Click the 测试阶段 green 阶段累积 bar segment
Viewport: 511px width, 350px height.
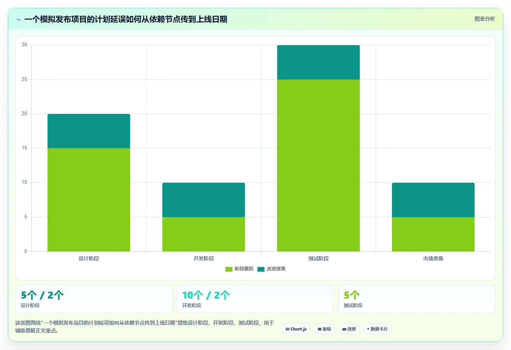point(318,165)
